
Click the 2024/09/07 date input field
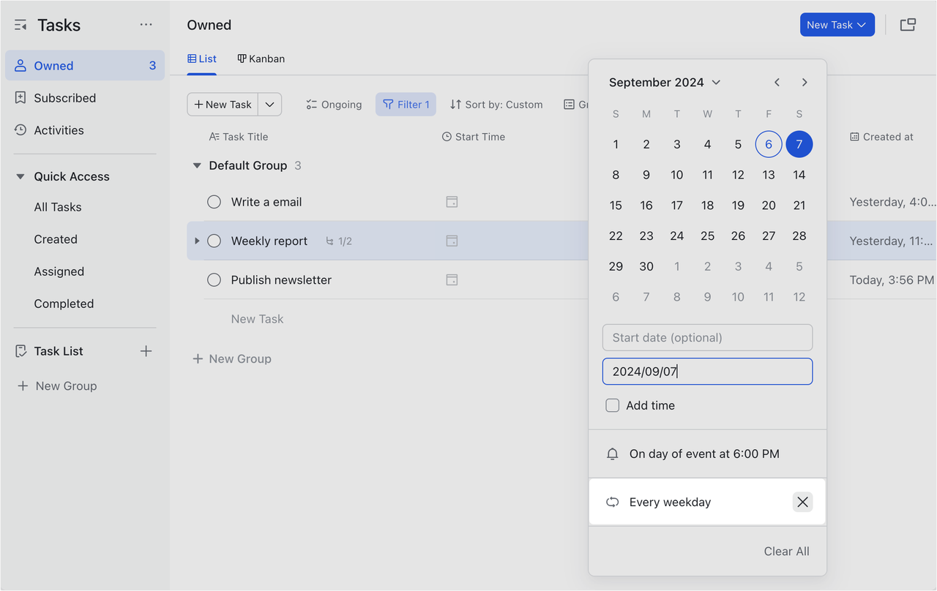707,371
